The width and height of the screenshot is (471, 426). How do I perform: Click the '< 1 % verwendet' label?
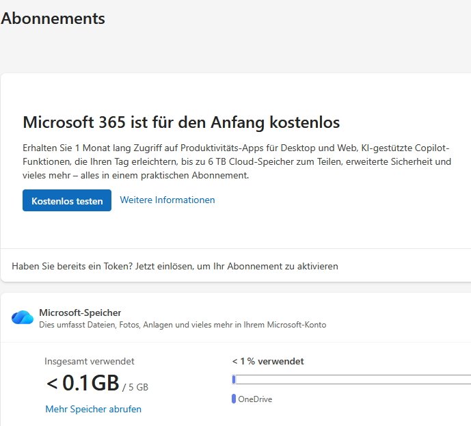tap(268, 361)
